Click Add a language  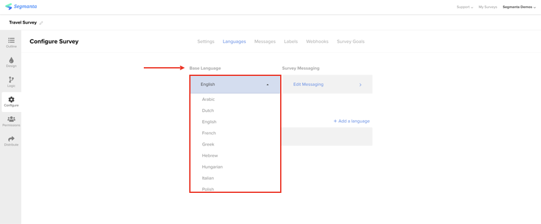coord(351,121)
